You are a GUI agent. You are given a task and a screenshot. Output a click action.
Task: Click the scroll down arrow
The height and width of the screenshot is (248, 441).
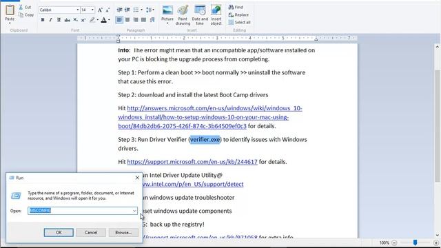[x=437, y=236]
